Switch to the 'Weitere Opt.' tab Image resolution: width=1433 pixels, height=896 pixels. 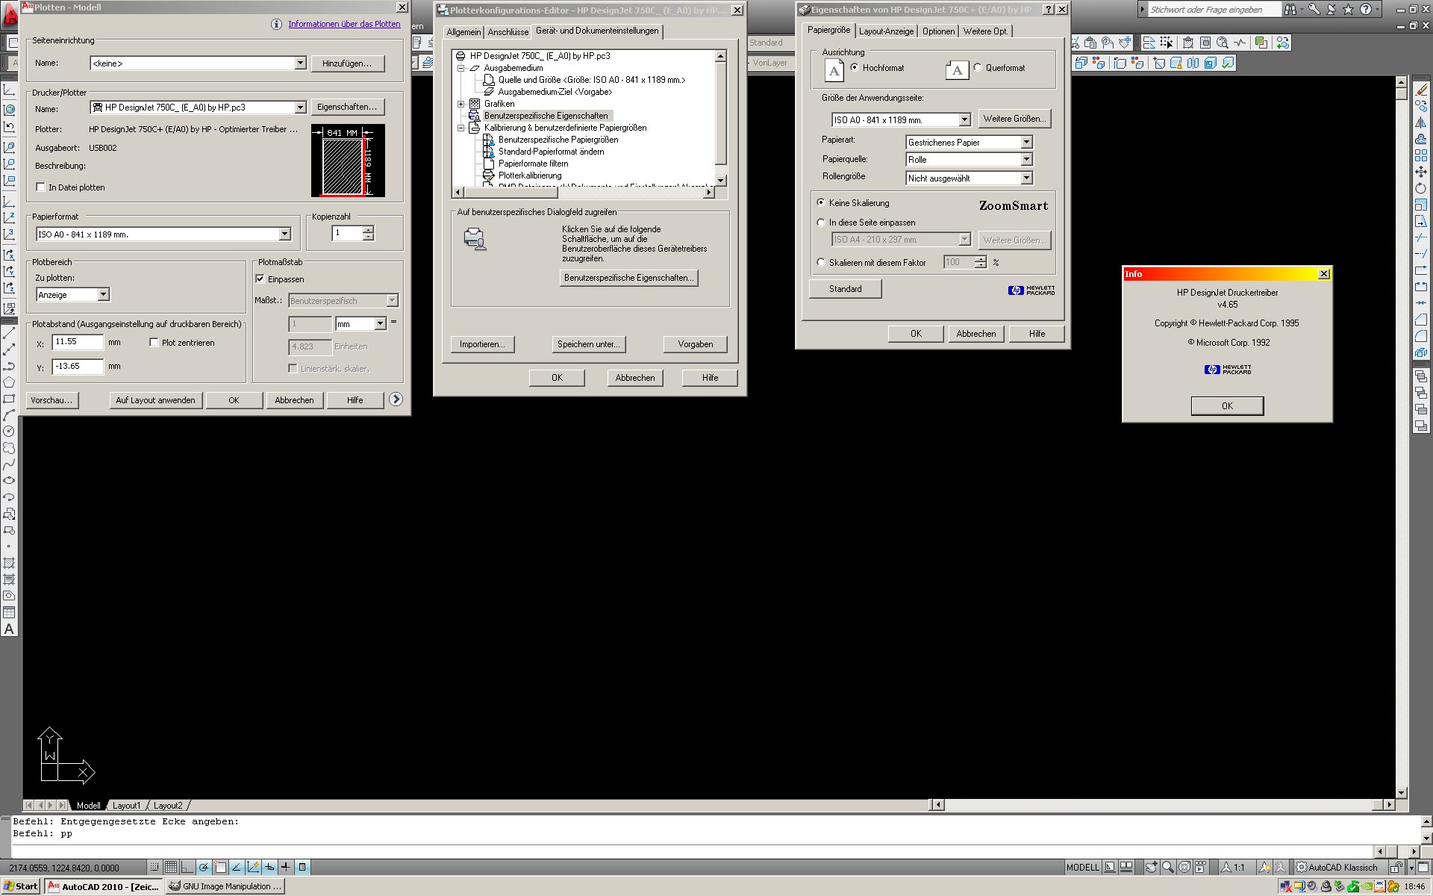(x=985, y=31)
